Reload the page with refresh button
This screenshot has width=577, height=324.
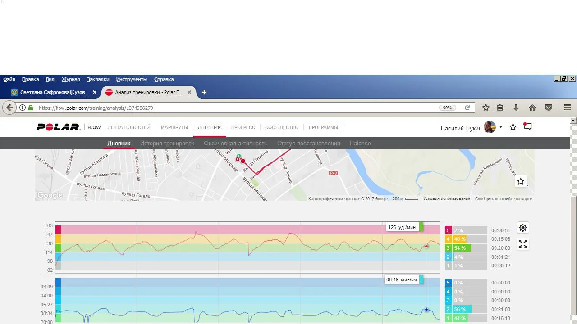[x=467, y=108]
